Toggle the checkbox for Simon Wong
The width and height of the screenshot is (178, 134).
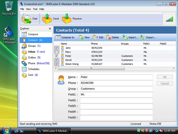tap(56, 64)
